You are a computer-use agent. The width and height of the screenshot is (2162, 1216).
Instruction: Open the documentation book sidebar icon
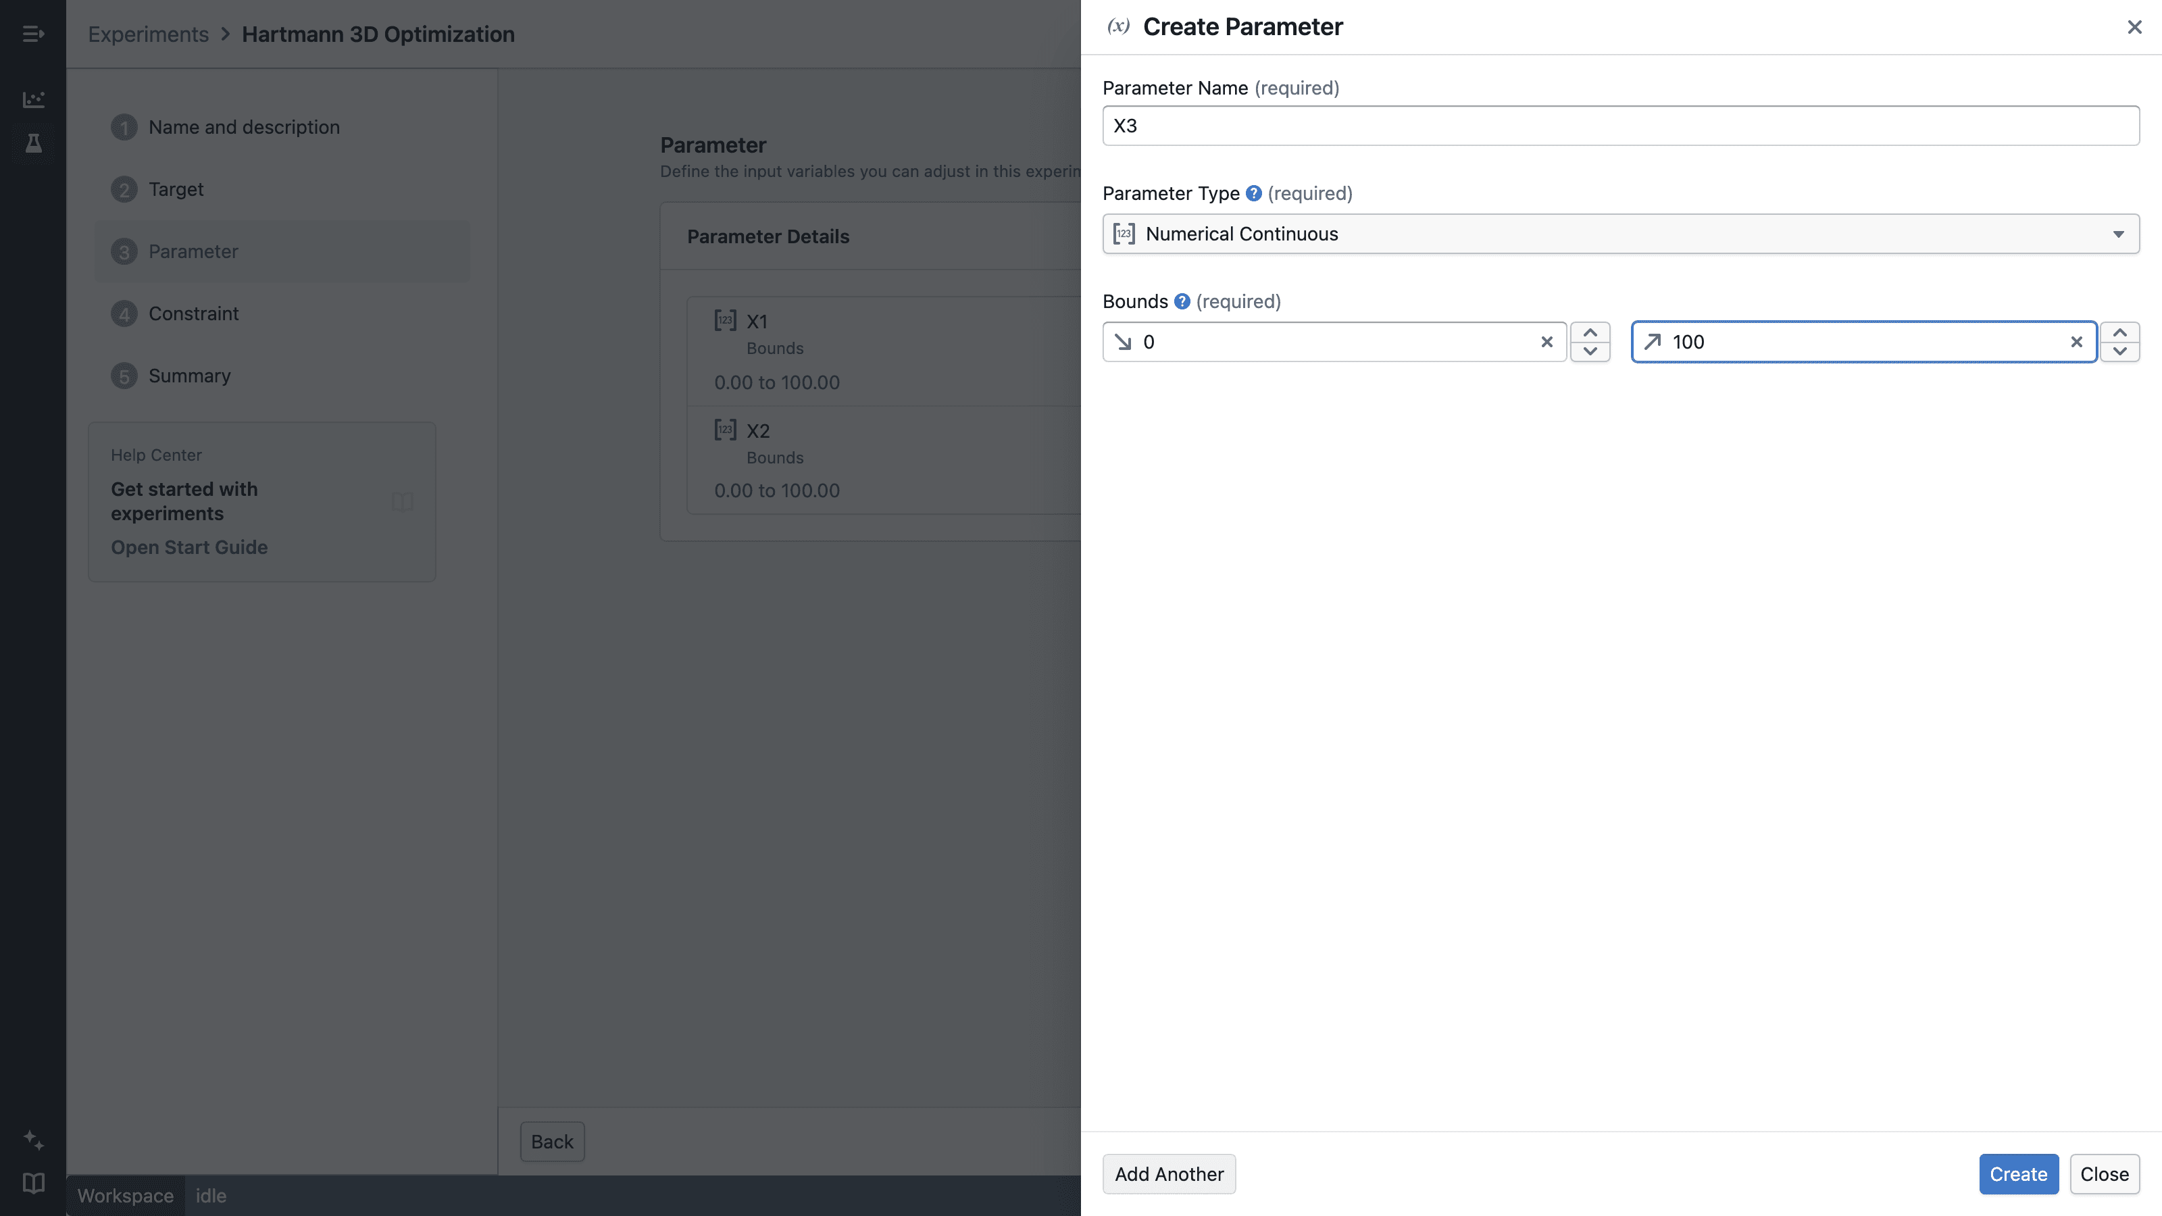(x=32, y=1182)
